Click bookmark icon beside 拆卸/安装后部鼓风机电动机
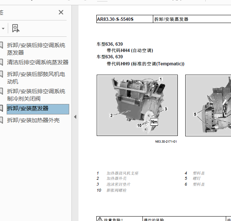This screenshot has width=231, height=221. [x=1, y=74]
